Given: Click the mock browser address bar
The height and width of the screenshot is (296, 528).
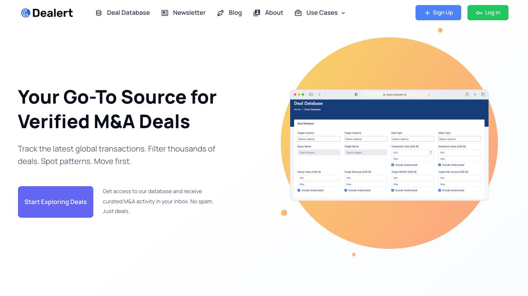Looking at the screenshot, I should tap(396, 94).
